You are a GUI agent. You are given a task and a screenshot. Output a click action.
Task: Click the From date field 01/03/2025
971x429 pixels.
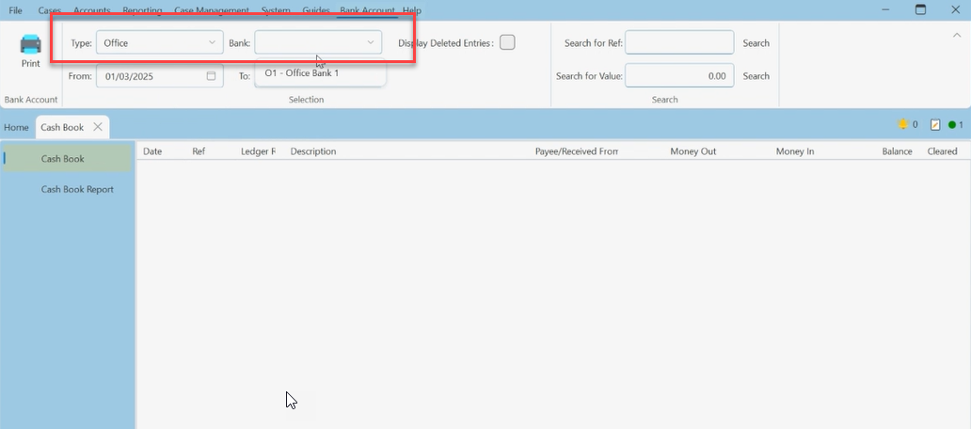point(160,76)
